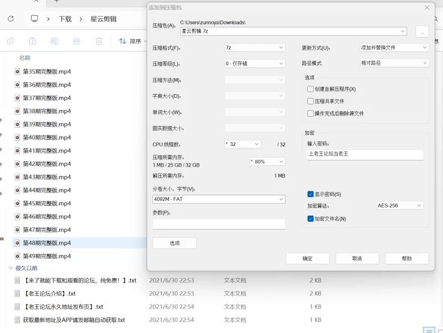The width and height of the screenshot is (443, 333).
Task: Enable 创建自解压程序(X) checkbox
Action: (310, 89)
